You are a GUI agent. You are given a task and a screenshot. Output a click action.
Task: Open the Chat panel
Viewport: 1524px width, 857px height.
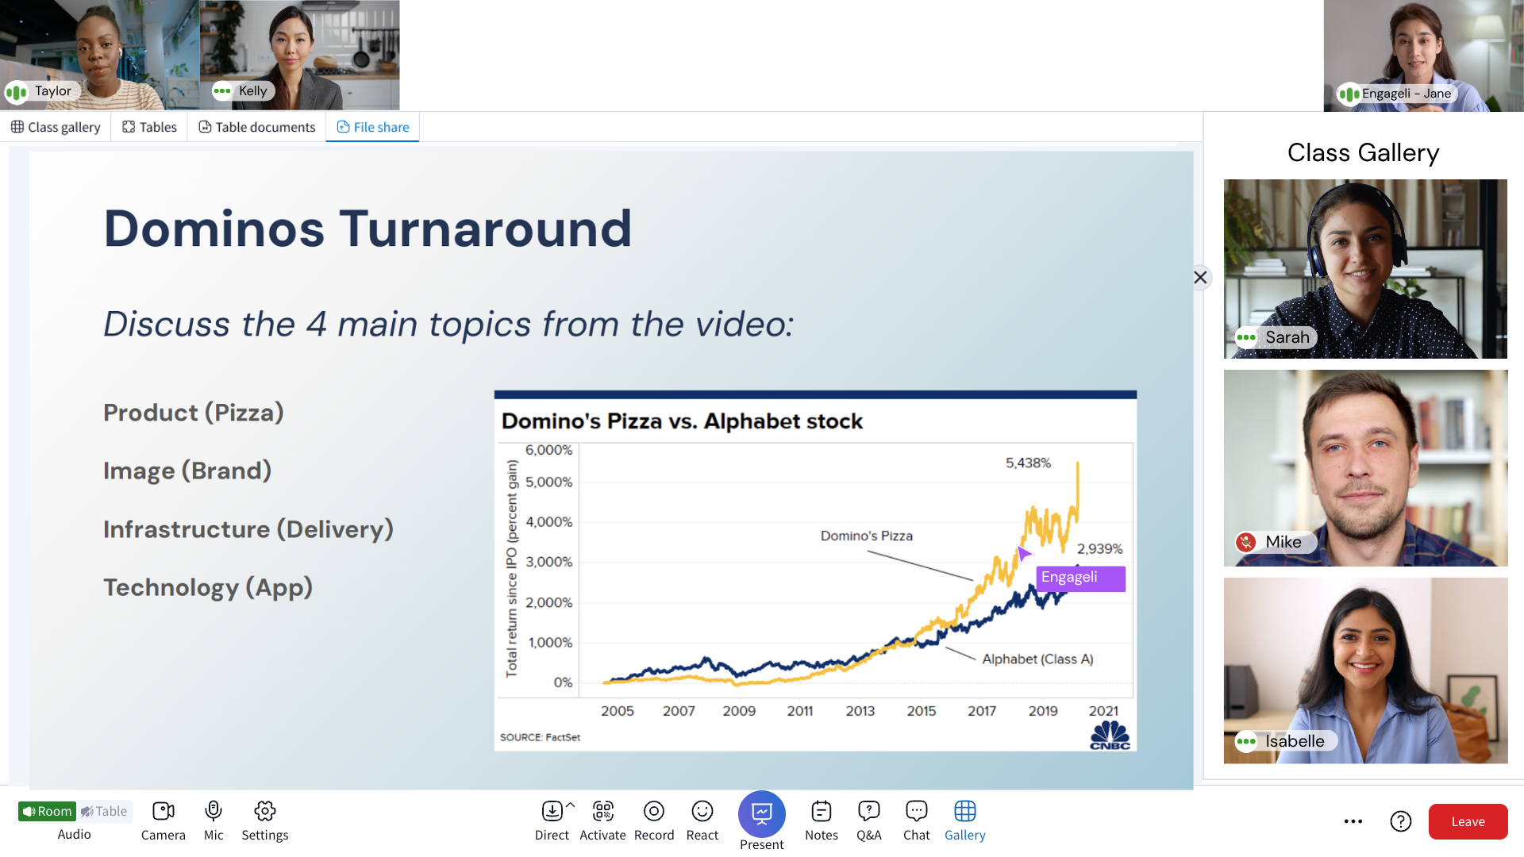pyautogui.click(x=917, y=820)
